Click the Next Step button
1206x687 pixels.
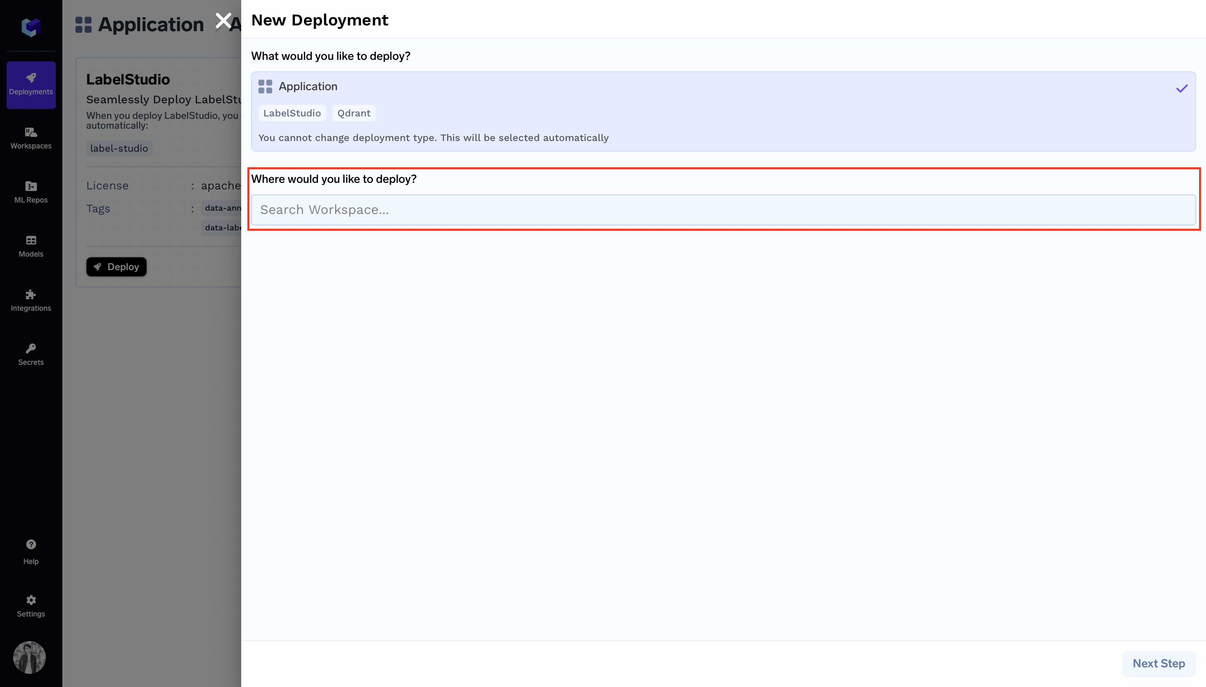(x=1159, y=663)
